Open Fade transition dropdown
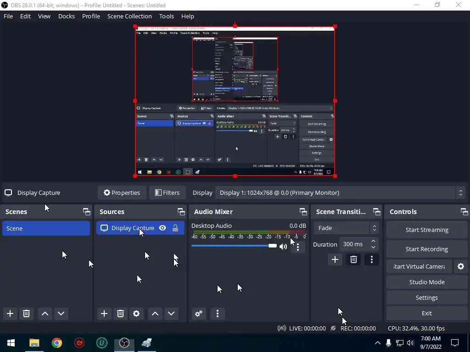The width and height of the screenshot is (470, 352). point(347,228)
